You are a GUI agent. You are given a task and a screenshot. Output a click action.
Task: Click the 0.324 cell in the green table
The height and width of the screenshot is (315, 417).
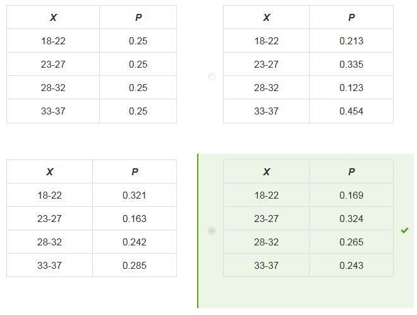point(351,219)
